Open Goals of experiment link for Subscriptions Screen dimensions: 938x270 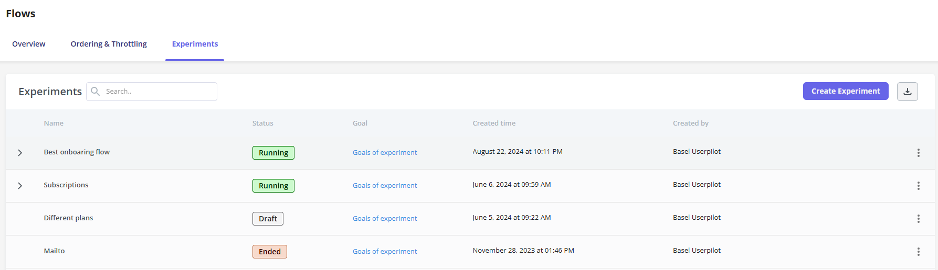pos(385,185)
